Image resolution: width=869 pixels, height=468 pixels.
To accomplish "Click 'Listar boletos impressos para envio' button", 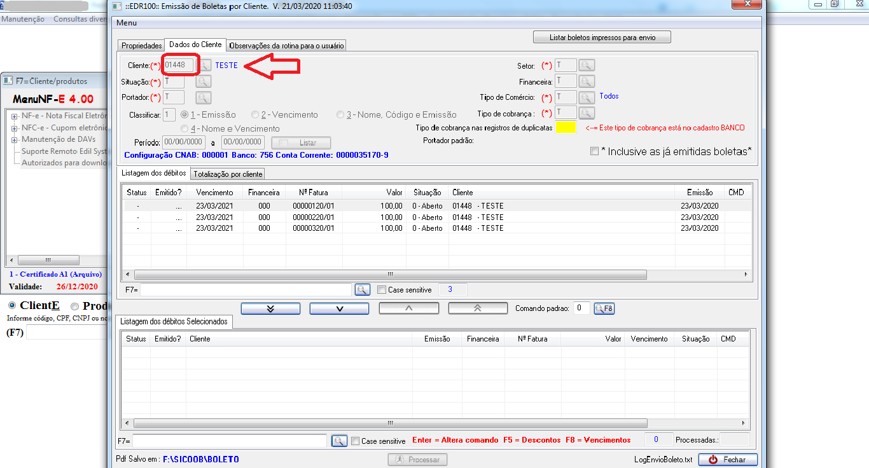I will pyautogui.click(x=602, y=38).
